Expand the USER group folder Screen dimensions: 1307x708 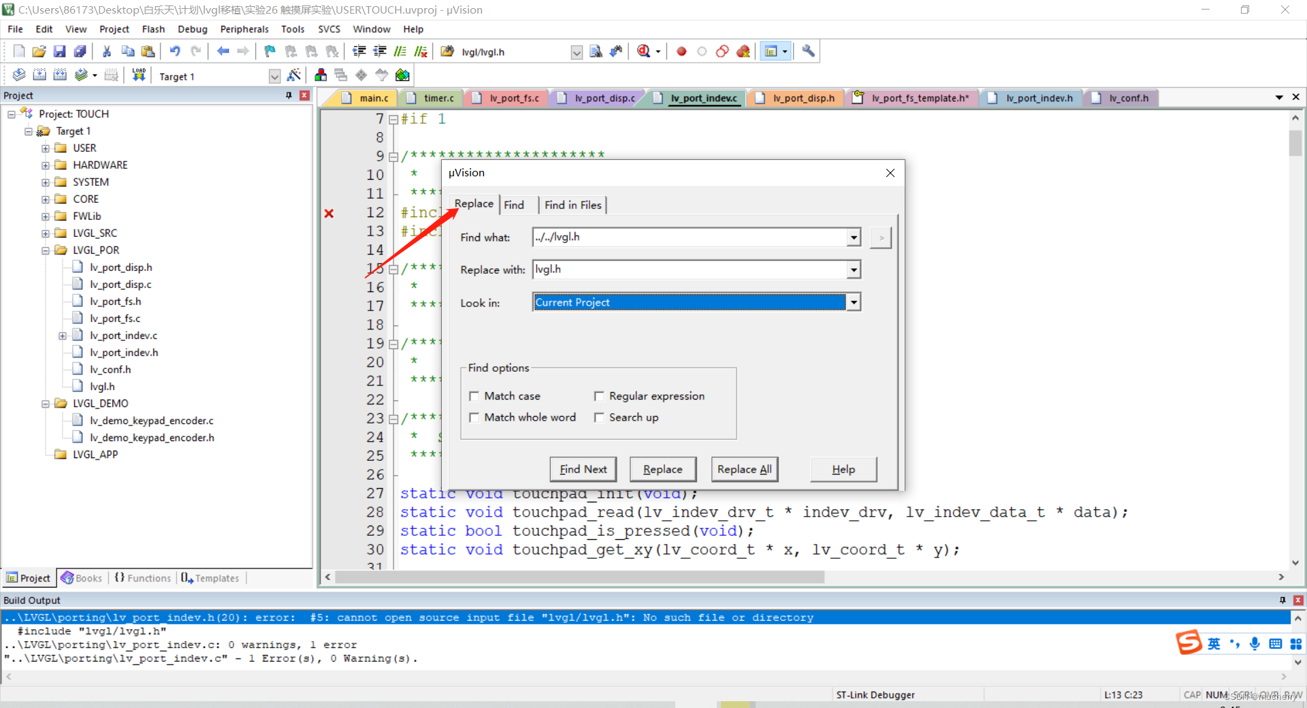[46, 148]
